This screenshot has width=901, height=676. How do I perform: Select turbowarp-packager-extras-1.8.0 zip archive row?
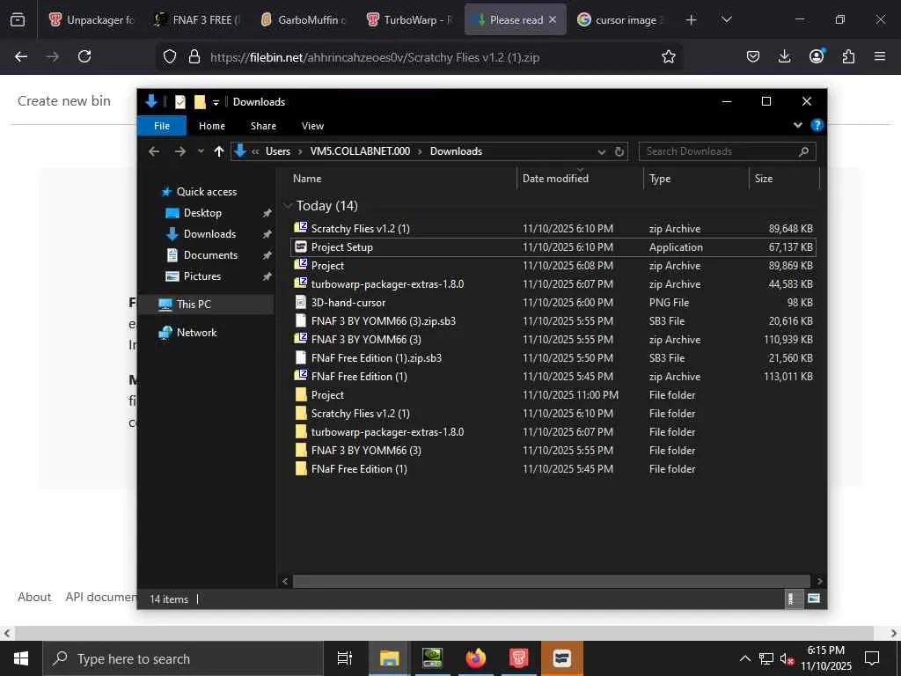(553, 284)
